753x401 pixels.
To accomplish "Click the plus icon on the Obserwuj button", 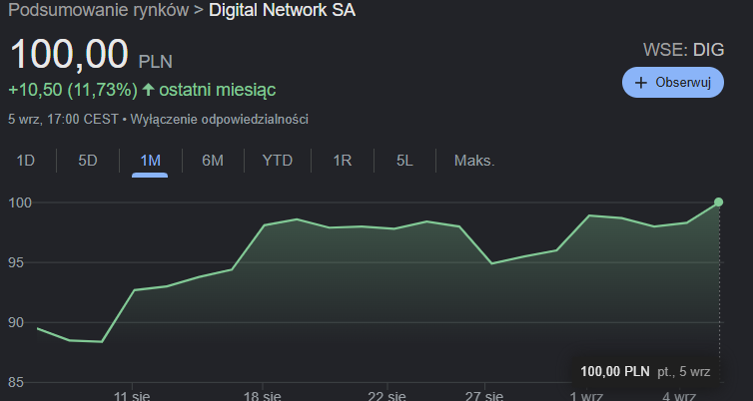I will [640, 83].
